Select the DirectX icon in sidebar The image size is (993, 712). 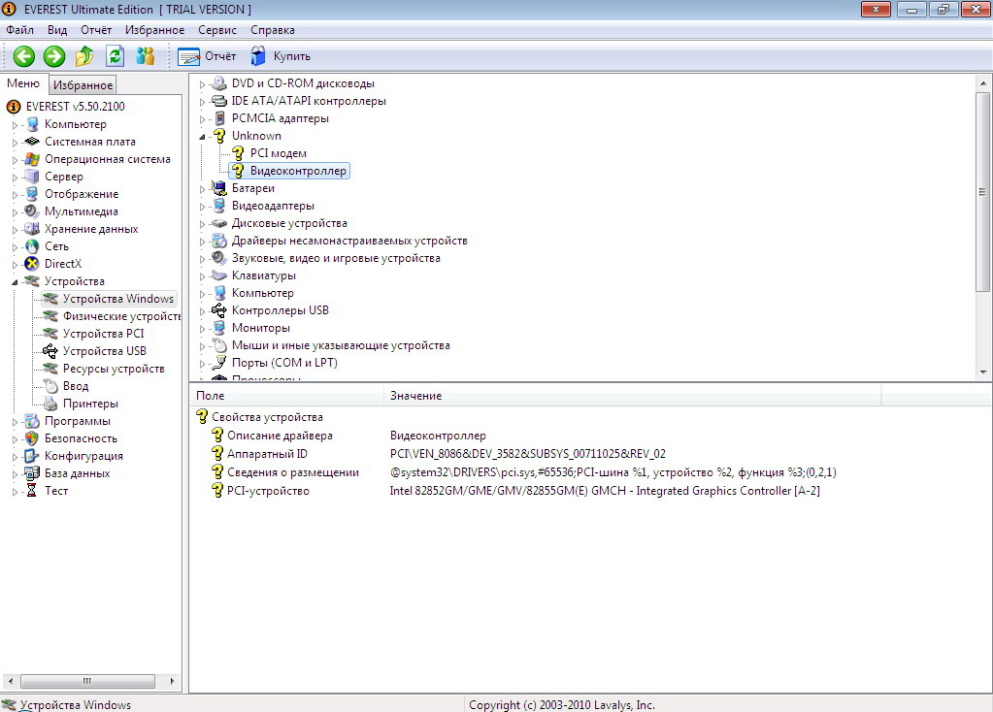pyautogui.click(x=32, y=264)
